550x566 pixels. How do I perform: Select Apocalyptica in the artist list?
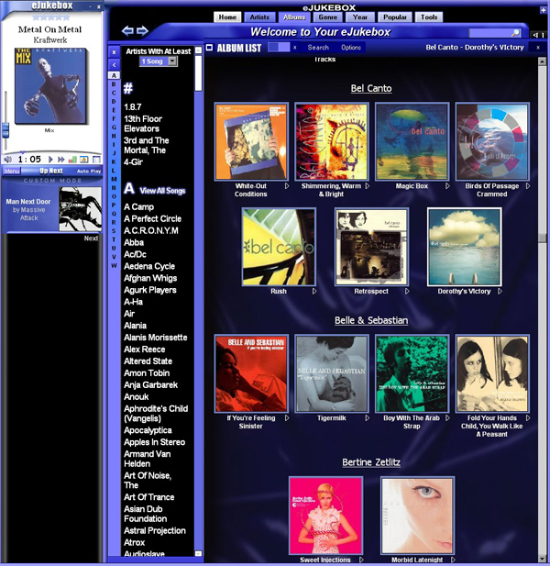click(148, 430)
